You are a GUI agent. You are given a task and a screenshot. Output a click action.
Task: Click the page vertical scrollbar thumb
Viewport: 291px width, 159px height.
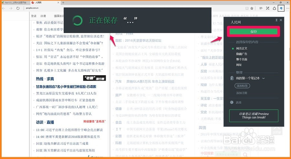pyautogui.click(x=290, y=55)
